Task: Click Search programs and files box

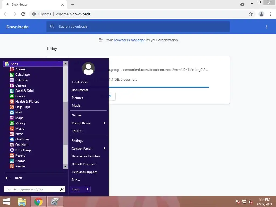Action: click(x=35, y=189)
